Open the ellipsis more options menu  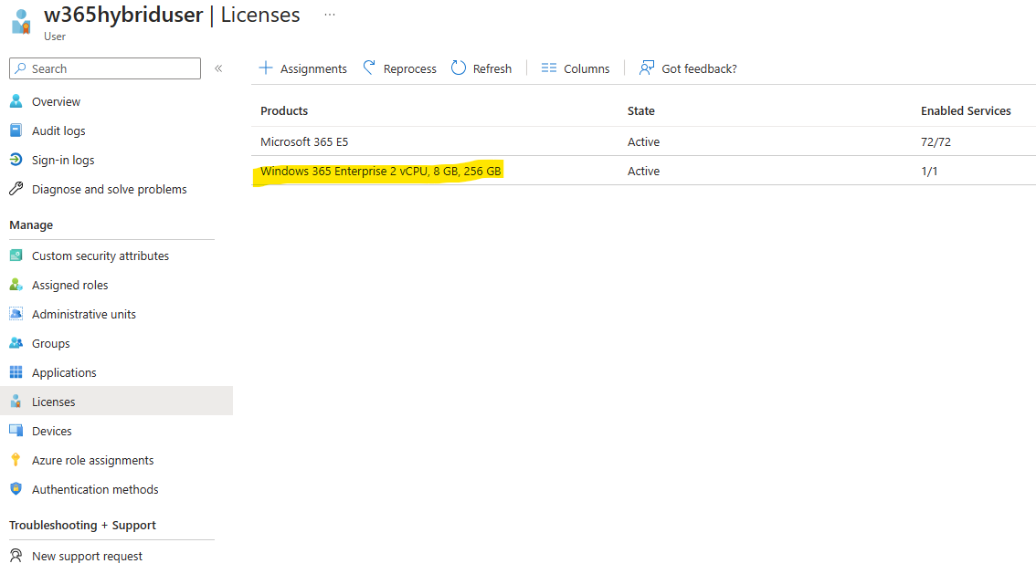click(330, 15)
